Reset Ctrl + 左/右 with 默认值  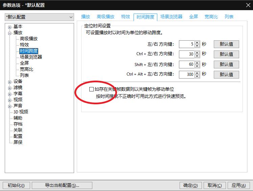pyautogui.click(x=226, y=54)
